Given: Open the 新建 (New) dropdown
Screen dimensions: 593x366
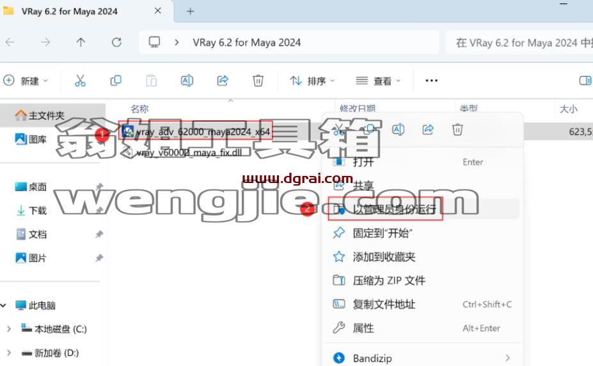Looking at the screenshot, I should [x=26, y=81].
